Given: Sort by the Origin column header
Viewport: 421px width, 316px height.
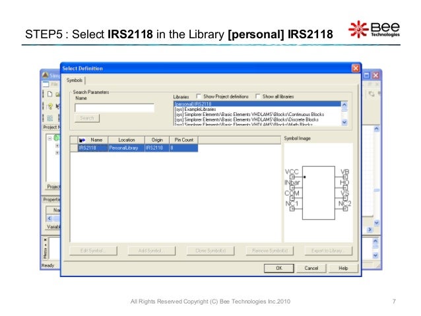Looking at the screenshot, I should point(157,140).
